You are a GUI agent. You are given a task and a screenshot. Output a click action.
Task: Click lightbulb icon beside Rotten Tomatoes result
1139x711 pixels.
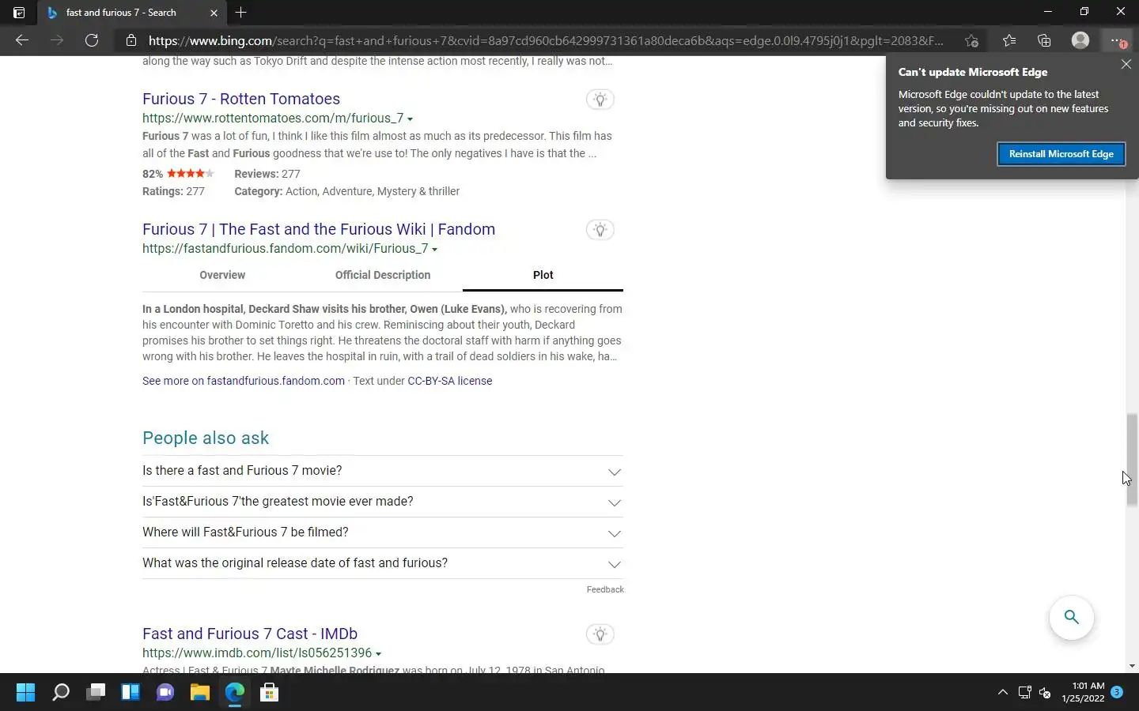pos(600,100)
